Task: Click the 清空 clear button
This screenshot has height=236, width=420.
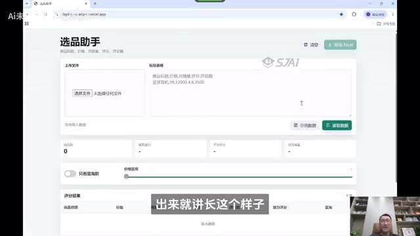Action: click(310, 45)
